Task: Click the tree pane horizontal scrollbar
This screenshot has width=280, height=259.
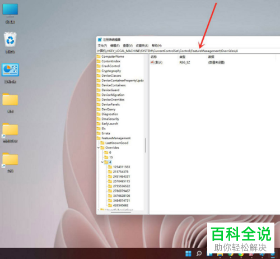Action: coord(121,212)
